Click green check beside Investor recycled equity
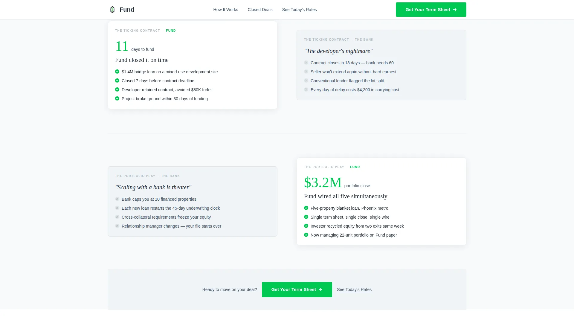The height and width of the screenshot is (323, 574). tap(306, 226)
